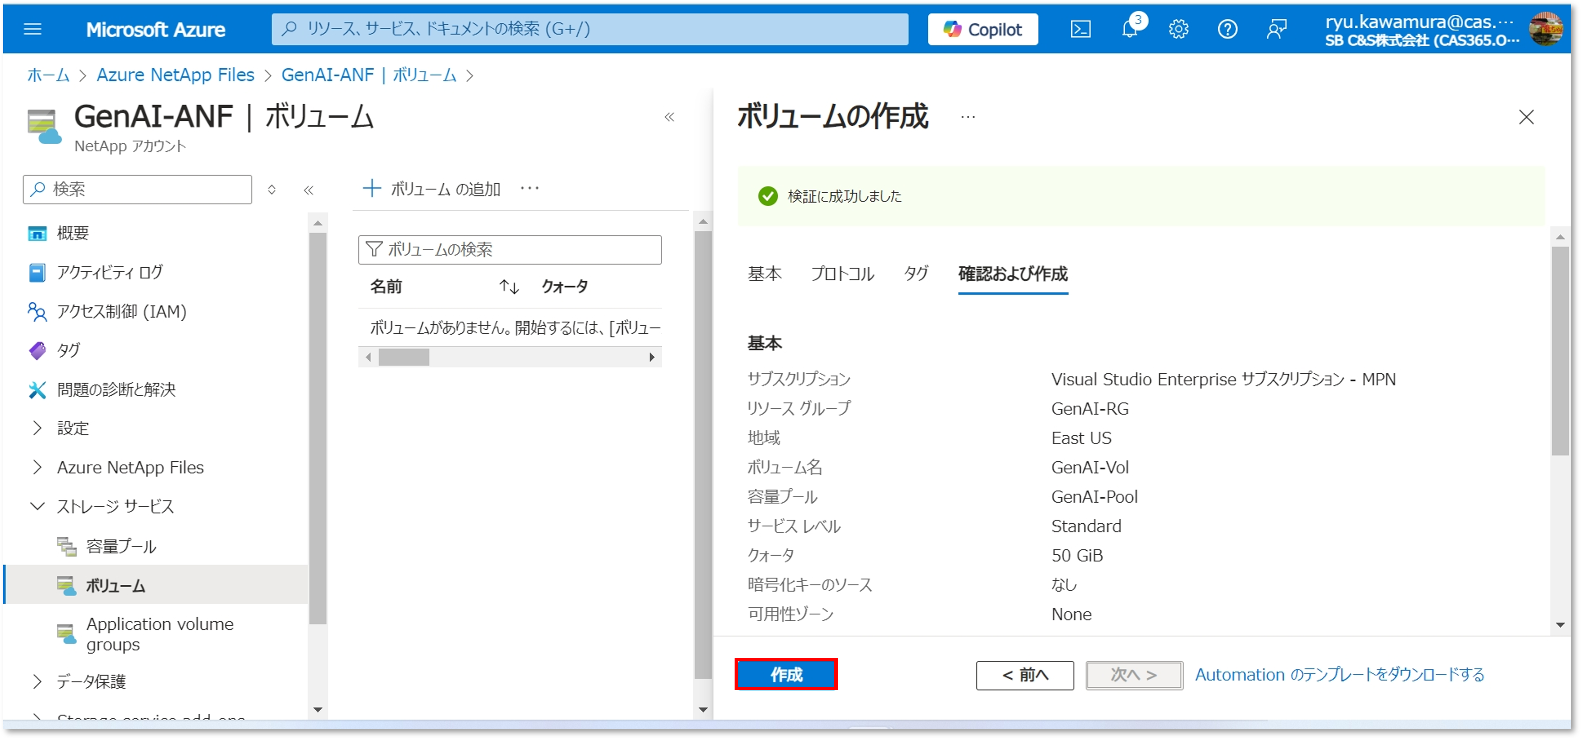Screen dimensions: 1581x739
Task: Open the feedback icon
Action: (x=1276, y=29)
